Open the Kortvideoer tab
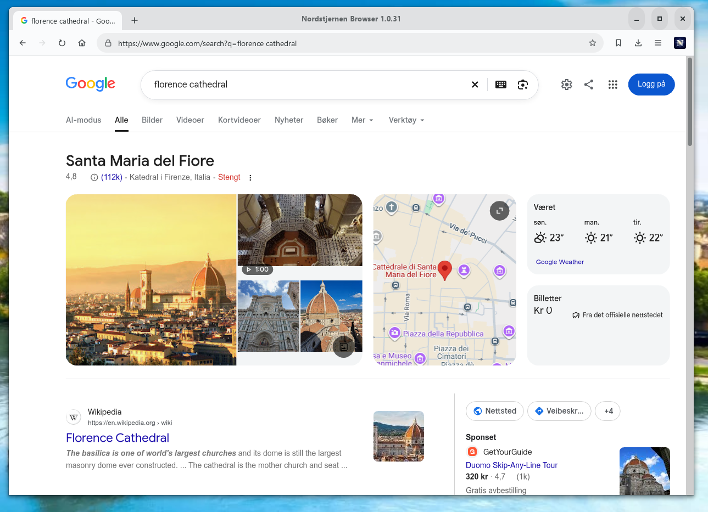 [x=239, y=120]
